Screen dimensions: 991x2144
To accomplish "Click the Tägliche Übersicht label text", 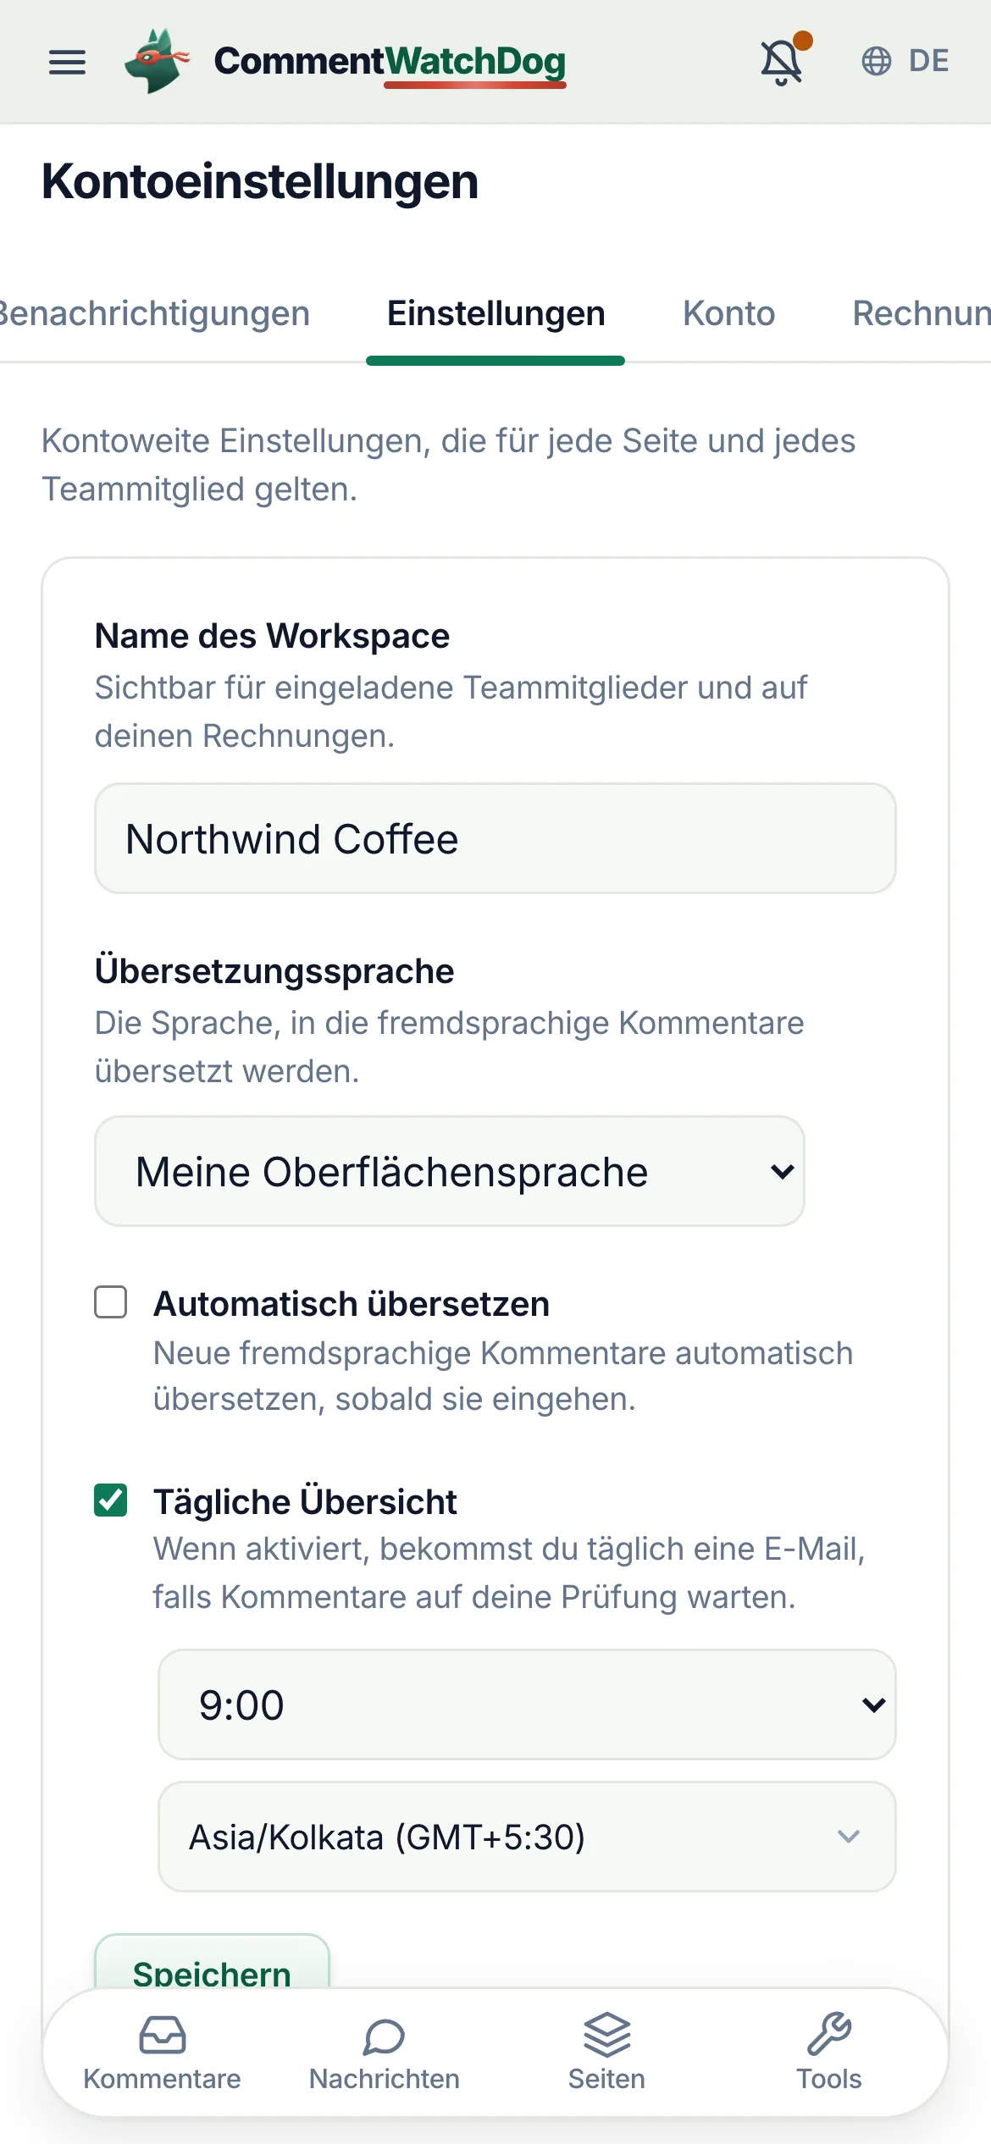I will coord(305,1501).
